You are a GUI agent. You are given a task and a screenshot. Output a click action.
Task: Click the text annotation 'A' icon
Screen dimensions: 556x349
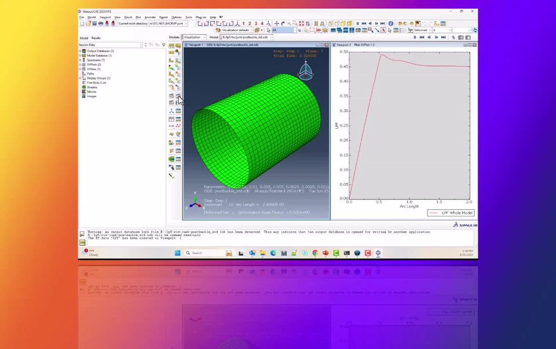[383, 30]
